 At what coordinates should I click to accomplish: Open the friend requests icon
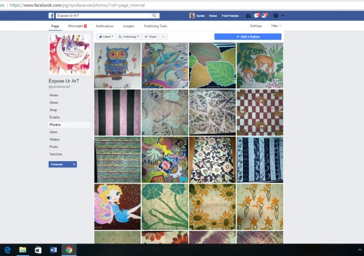point(248,15)
